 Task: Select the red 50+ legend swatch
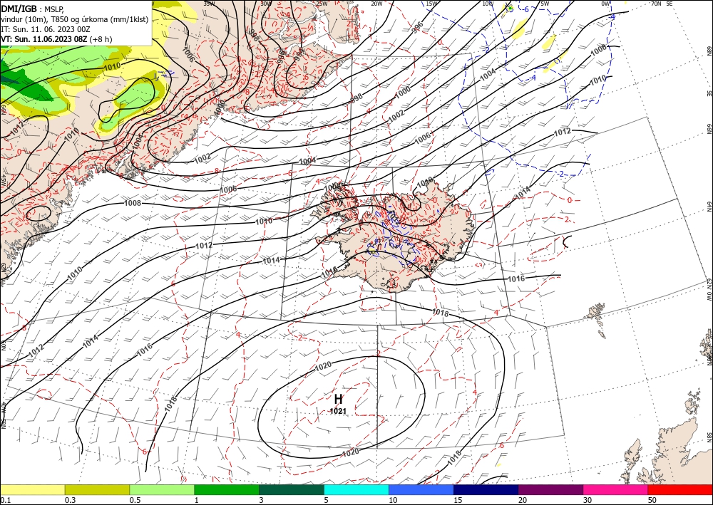tap(680, 489)
